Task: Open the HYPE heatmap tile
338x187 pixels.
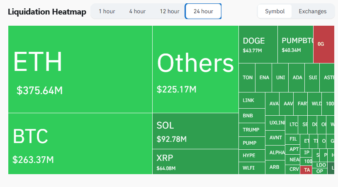Action: click(252, 155)
